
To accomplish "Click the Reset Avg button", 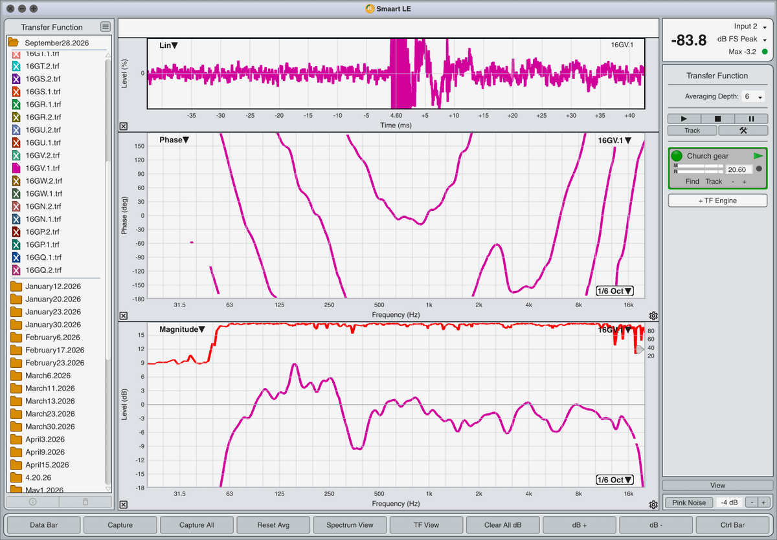I will 273,525.
